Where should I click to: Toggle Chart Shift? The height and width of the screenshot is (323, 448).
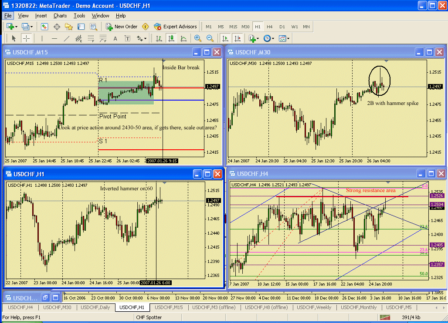tap(238, 38)
